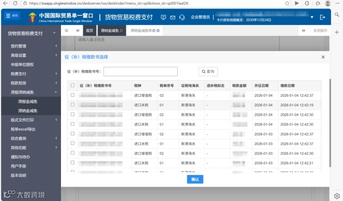The image size is (343, 201).
Task: Check the 进口增值税 row issued 2026-01-03 paid 12:42:37
Action: (73, 134)
